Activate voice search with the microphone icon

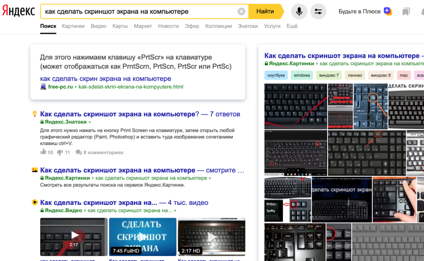pyautogui.click(x=299, y=11)
